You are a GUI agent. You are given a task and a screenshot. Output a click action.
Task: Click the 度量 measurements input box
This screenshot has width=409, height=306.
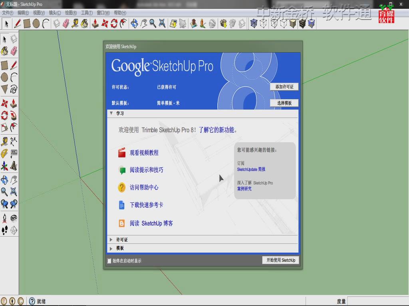click(378, 301)
